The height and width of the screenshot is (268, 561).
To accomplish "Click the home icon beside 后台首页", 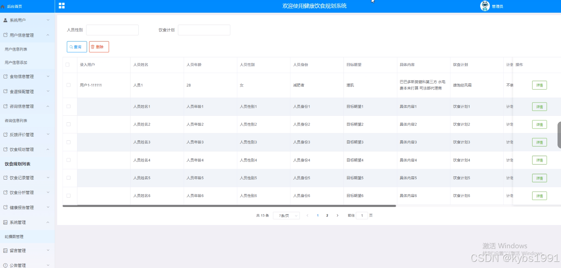I will click(3, 7).
